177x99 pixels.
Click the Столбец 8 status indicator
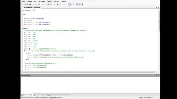click(x=150, y=98)
